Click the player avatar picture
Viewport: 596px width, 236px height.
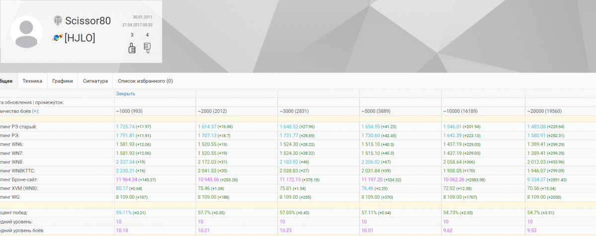(x=26, y=31)
